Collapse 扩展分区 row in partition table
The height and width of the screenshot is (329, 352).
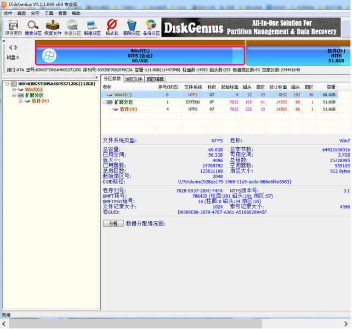click(x=104, y=102)
